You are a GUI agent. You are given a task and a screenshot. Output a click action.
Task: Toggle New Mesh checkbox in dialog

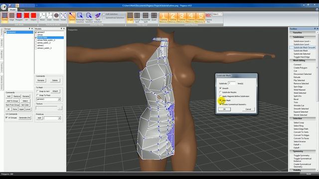pos(220,100)
